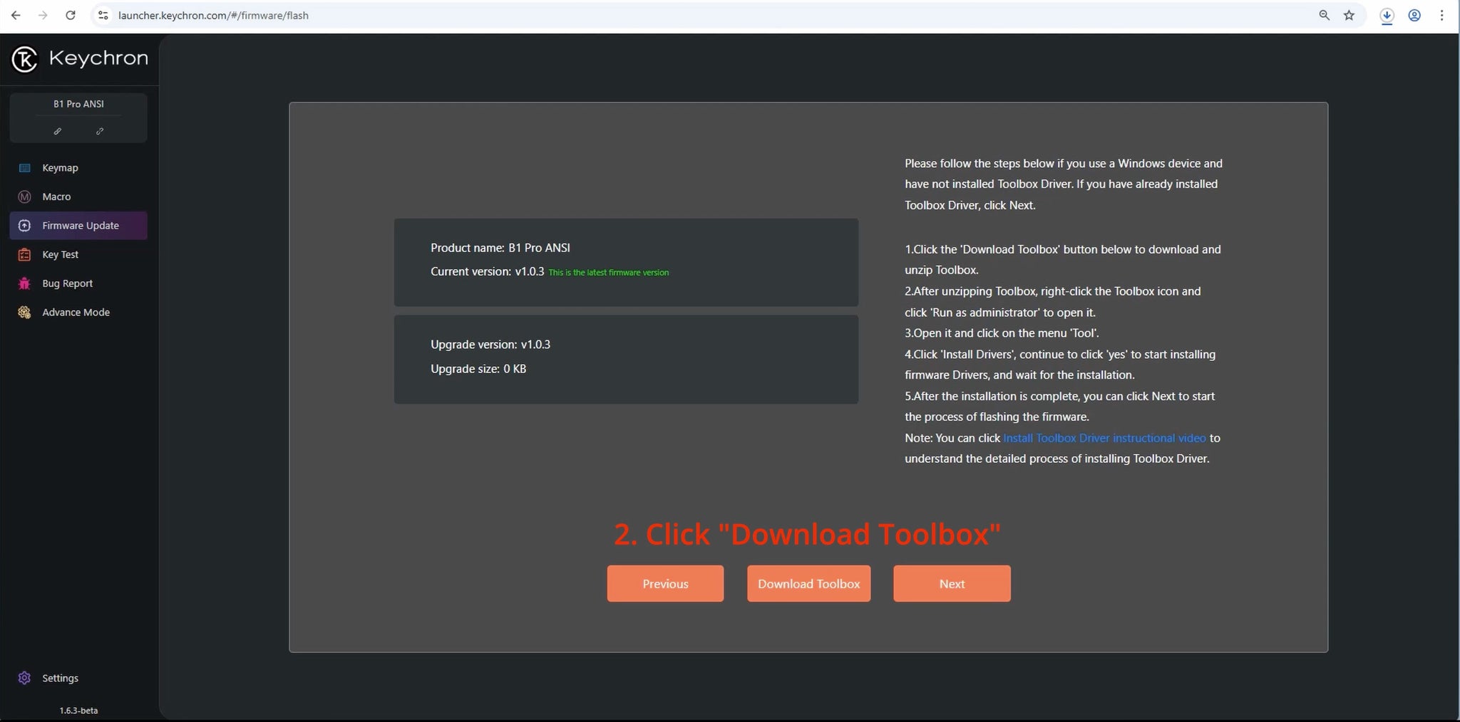The width and height of the screenshot is (1460, 722).
Task: Open the Install Toolbox Driver instructional video link
Action: tap(1104, 438)
